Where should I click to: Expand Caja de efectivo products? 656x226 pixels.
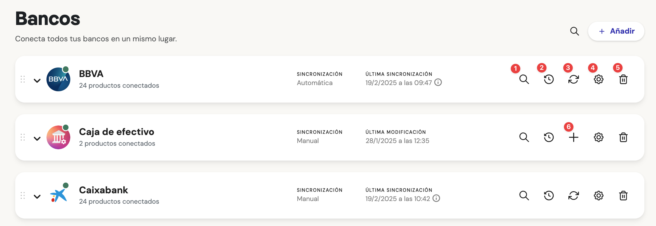coord(37,138)
